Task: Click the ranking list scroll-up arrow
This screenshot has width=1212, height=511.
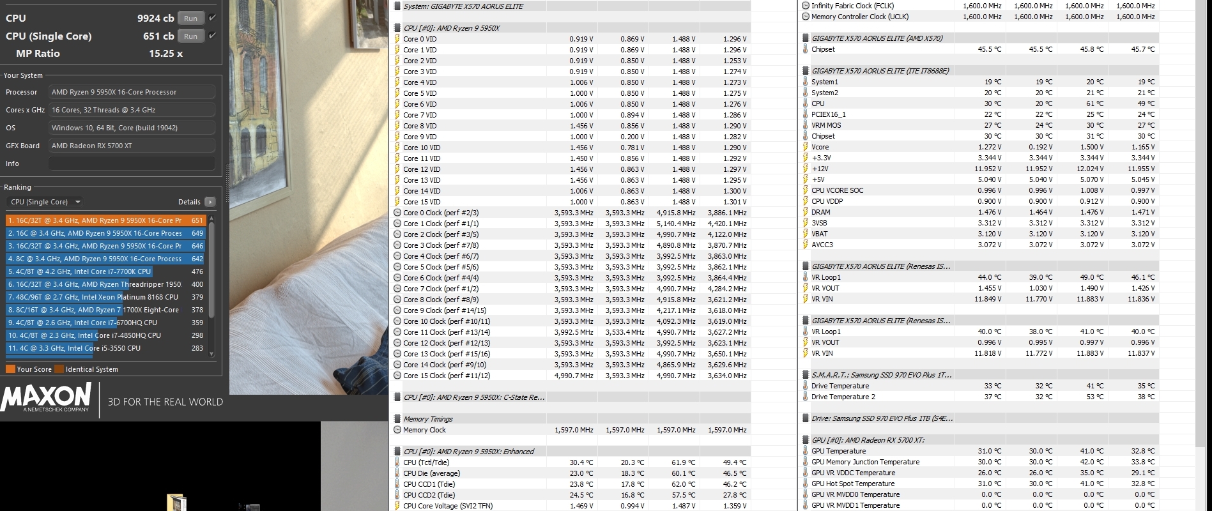Action: [211, 219]
